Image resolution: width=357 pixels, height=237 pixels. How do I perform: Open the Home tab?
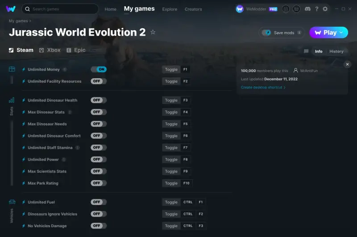pyautogui.click(x=110, y=9)
